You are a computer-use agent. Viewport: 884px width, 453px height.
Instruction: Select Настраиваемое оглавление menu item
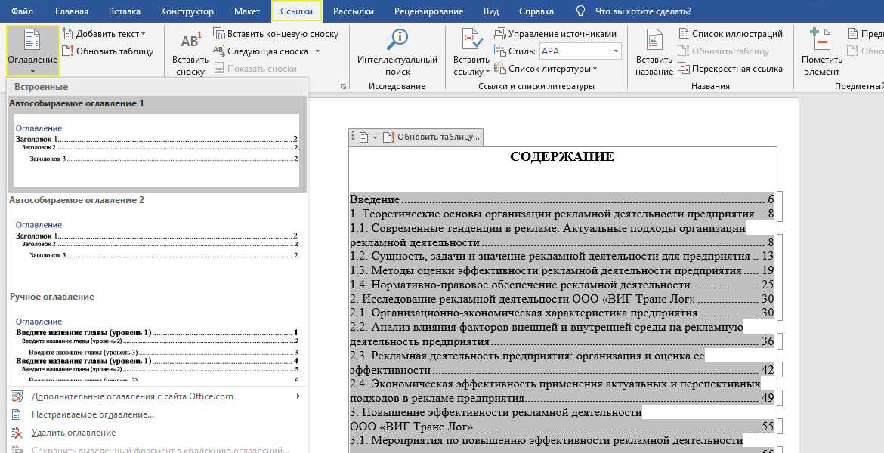point(93,414)
